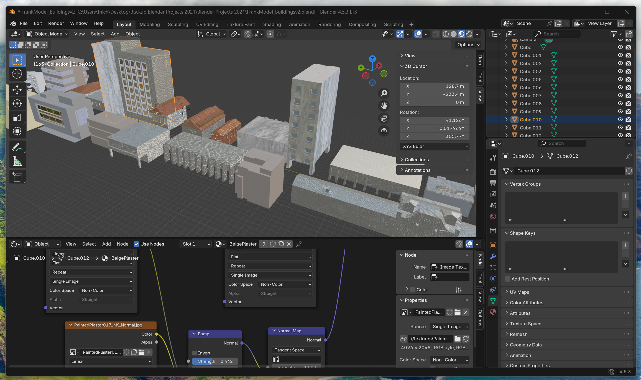The image size is (641, 380).
Task: Activate the Add Cube tool
Action: (x=17, y=177)
